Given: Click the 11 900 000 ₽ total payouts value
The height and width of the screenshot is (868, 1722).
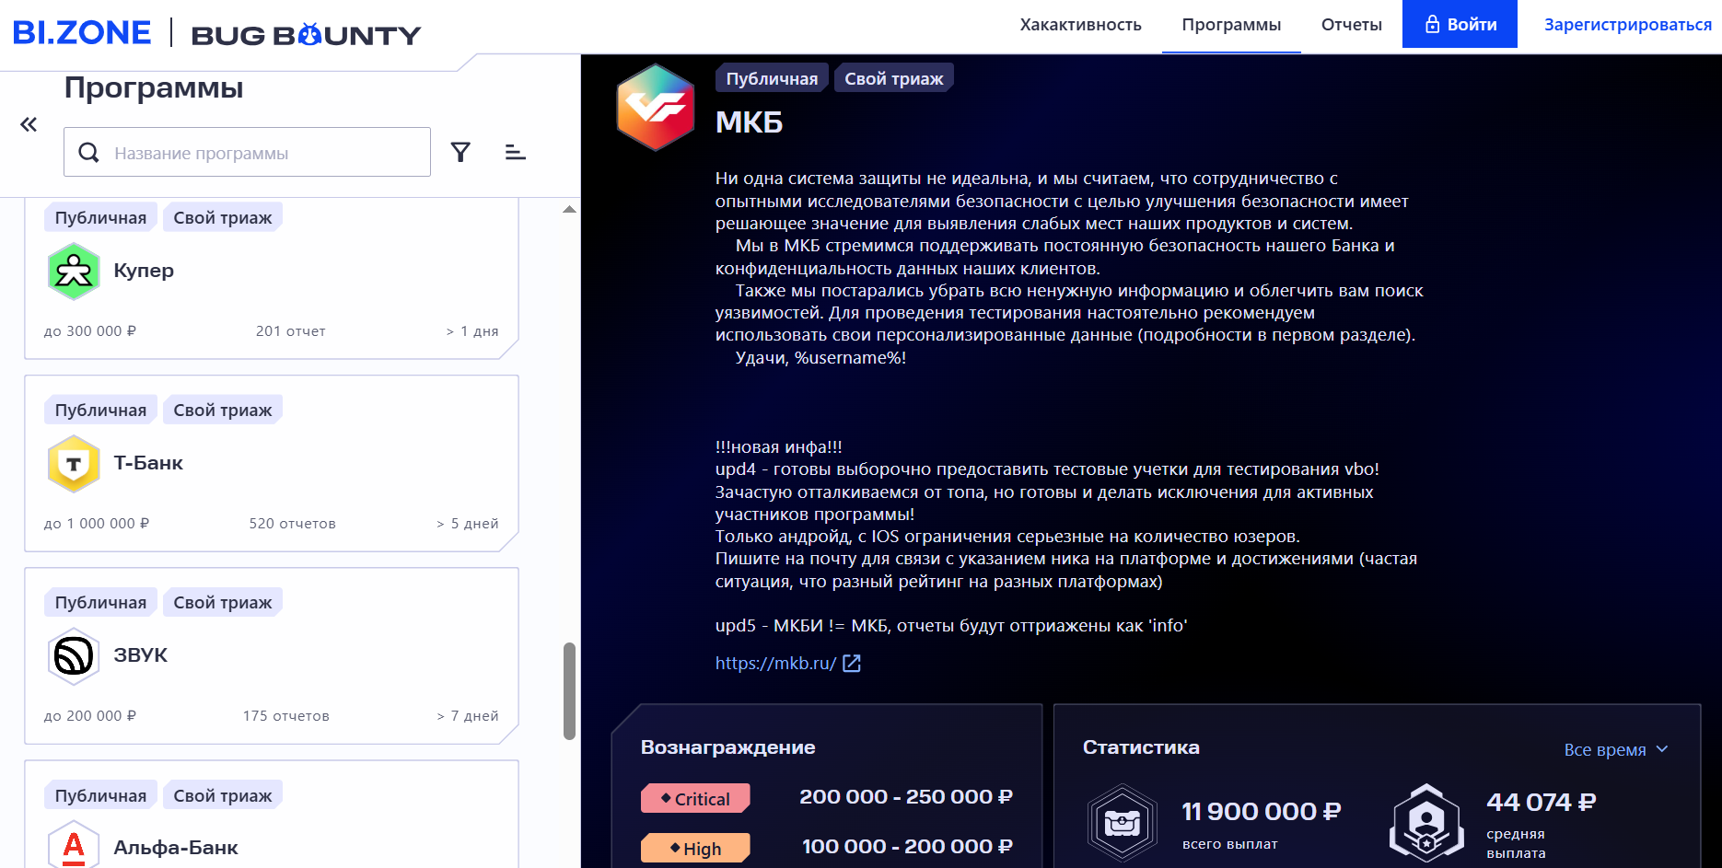Looking at the screenshot, I should [1262, 811].
